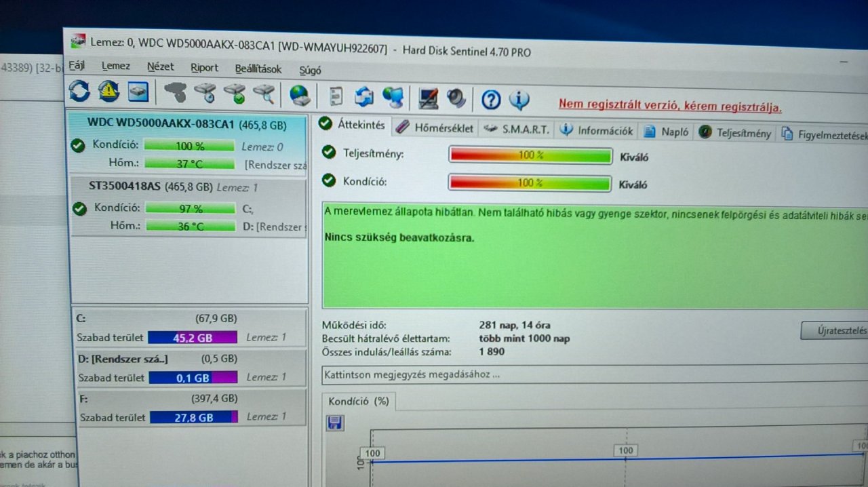The width and height of the screenshot is (868, 487).
Task: Open the Lemez menu
Action: point(116,66)
